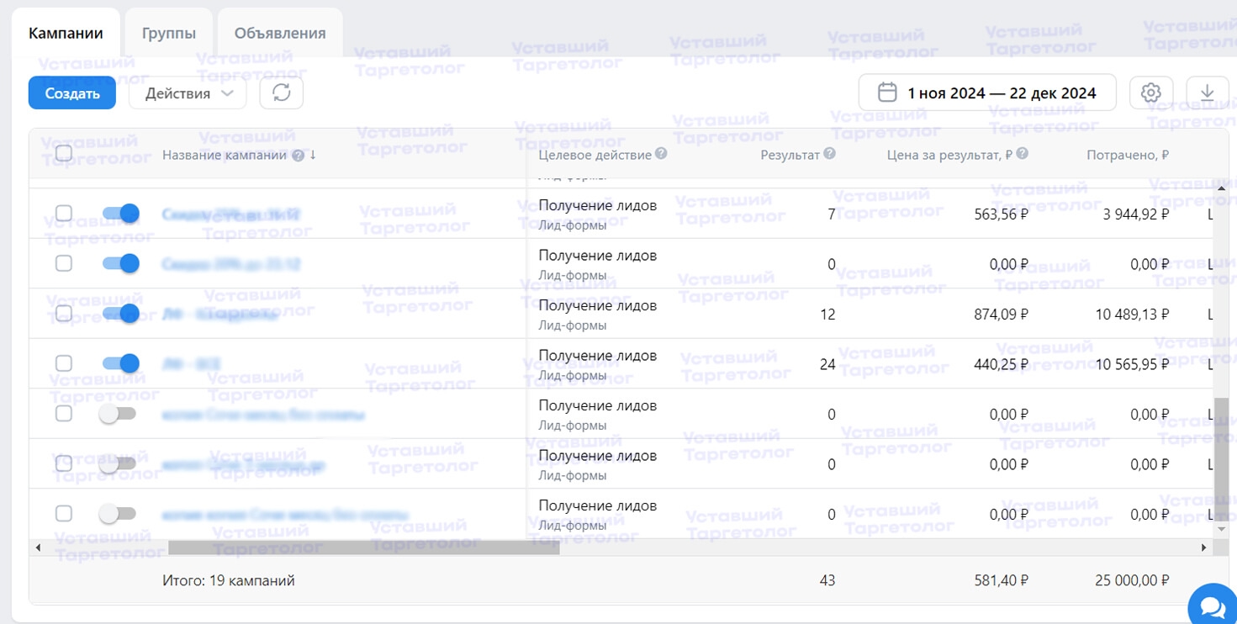Open table column settings via gear icon
This screenshot has width=1237, height=624.
coord(1150,93)
